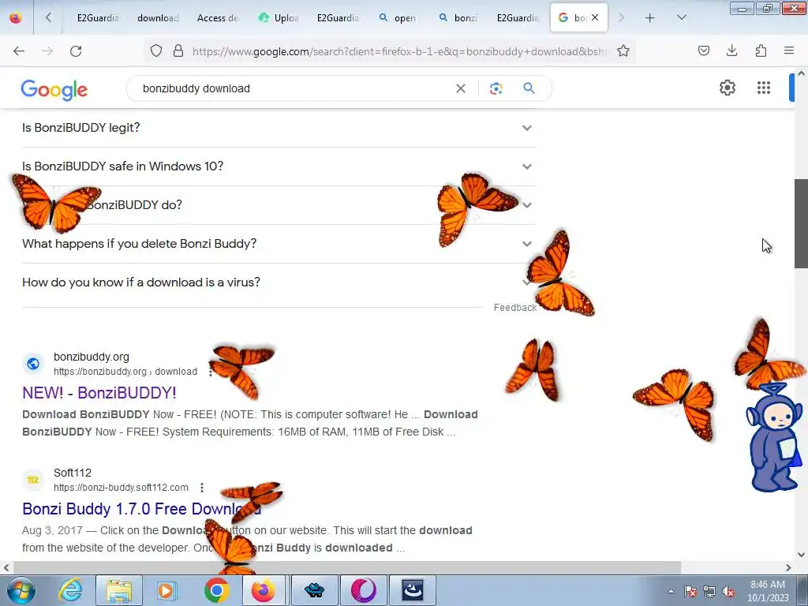Expand 'Is BonziBUDDY legit?' question
The height and width of the screenshot is (606, 808).
coord(279,128)
